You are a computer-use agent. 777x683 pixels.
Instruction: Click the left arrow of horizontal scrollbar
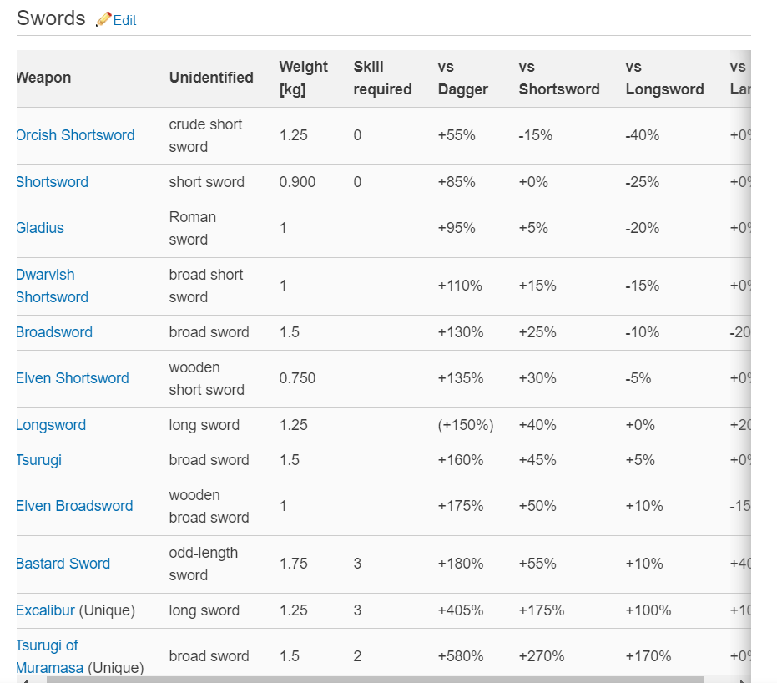coord(23,680)
